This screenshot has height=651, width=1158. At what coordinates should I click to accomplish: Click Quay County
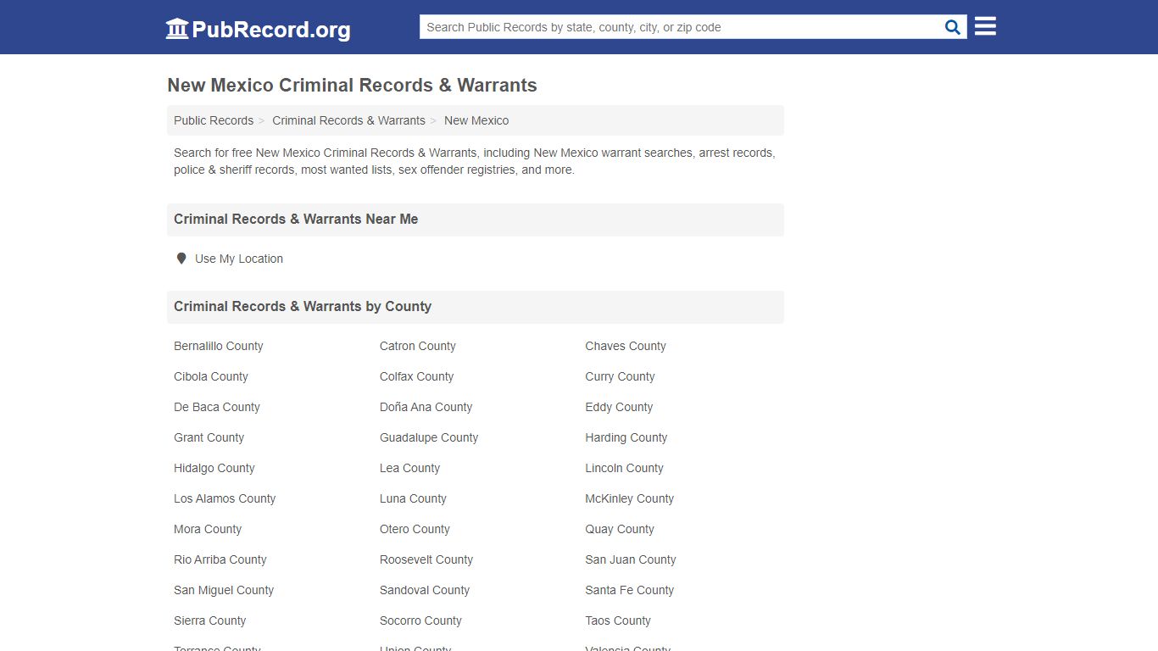(x=620, y=529)
